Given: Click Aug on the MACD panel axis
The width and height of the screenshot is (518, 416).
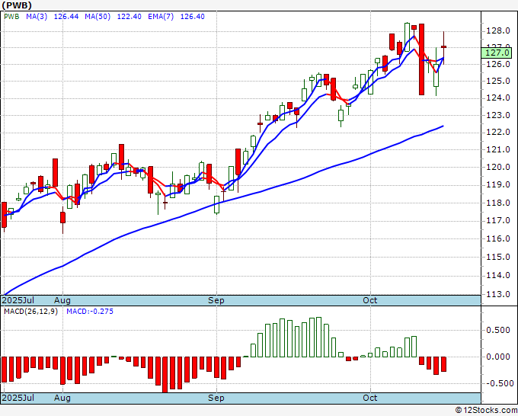Looking at the screenshot, I should click(x=62, y=398).
